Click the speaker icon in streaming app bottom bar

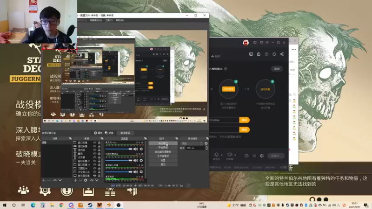coord(230,155)
